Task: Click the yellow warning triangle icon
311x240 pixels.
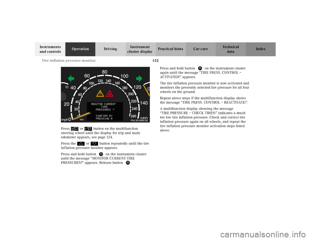Action: (x=100, y=93)
